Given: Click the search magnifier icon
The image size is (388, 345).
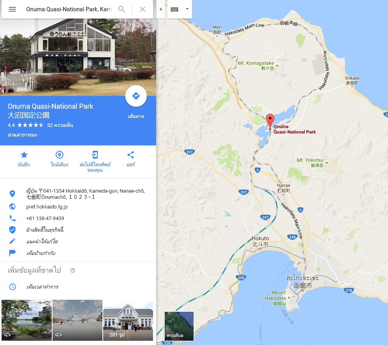Looking at the screenshot, I should (121, 9).
